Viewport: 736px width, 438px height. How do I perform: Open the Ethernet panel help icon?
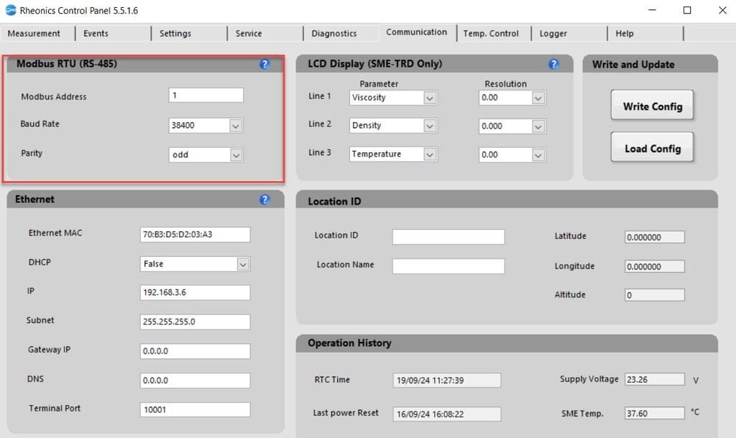coord(264,199)
